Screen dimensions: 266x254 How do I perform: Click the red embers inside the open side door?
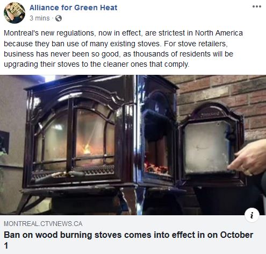[156, 168]
